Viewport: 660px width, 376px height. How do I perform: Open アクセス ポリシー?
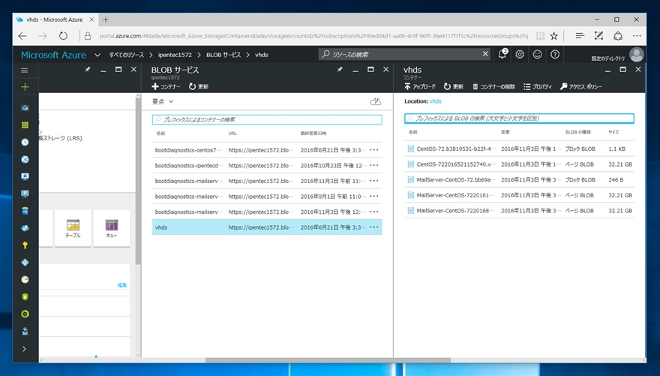tap(581, 86)
